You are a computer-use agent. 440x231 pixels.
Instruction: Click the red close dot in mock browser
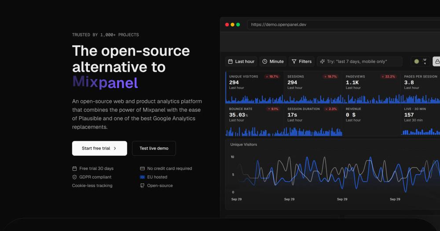(x=227, y=25)
